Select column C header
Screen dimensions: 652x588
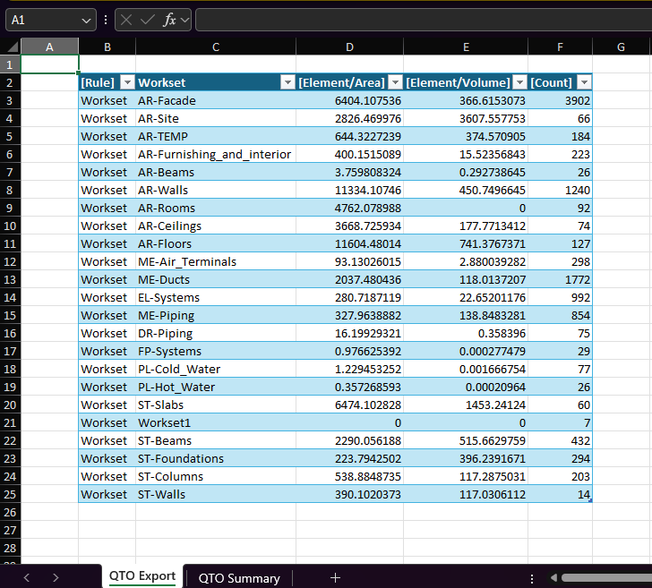216,47
